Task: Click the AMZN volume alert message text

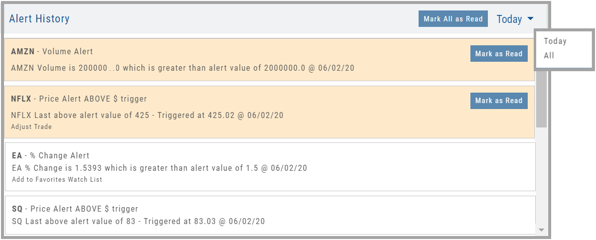Action: click(182, 68)
